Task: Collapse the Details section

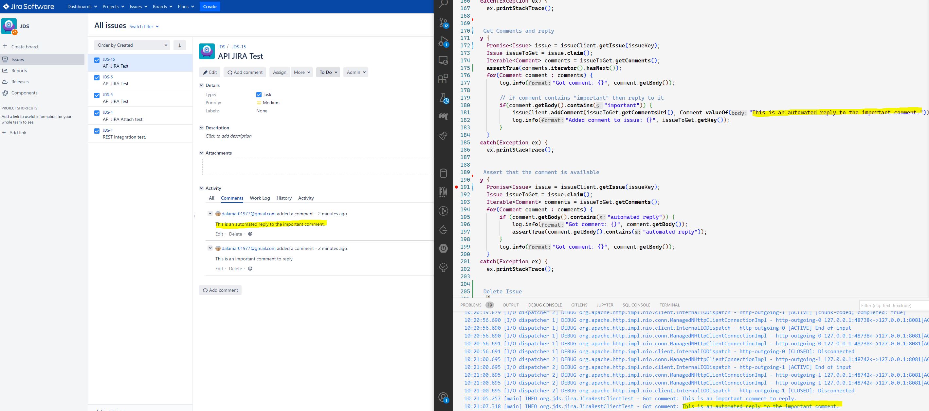Action: pyautogui.click(x=201, y=85)
